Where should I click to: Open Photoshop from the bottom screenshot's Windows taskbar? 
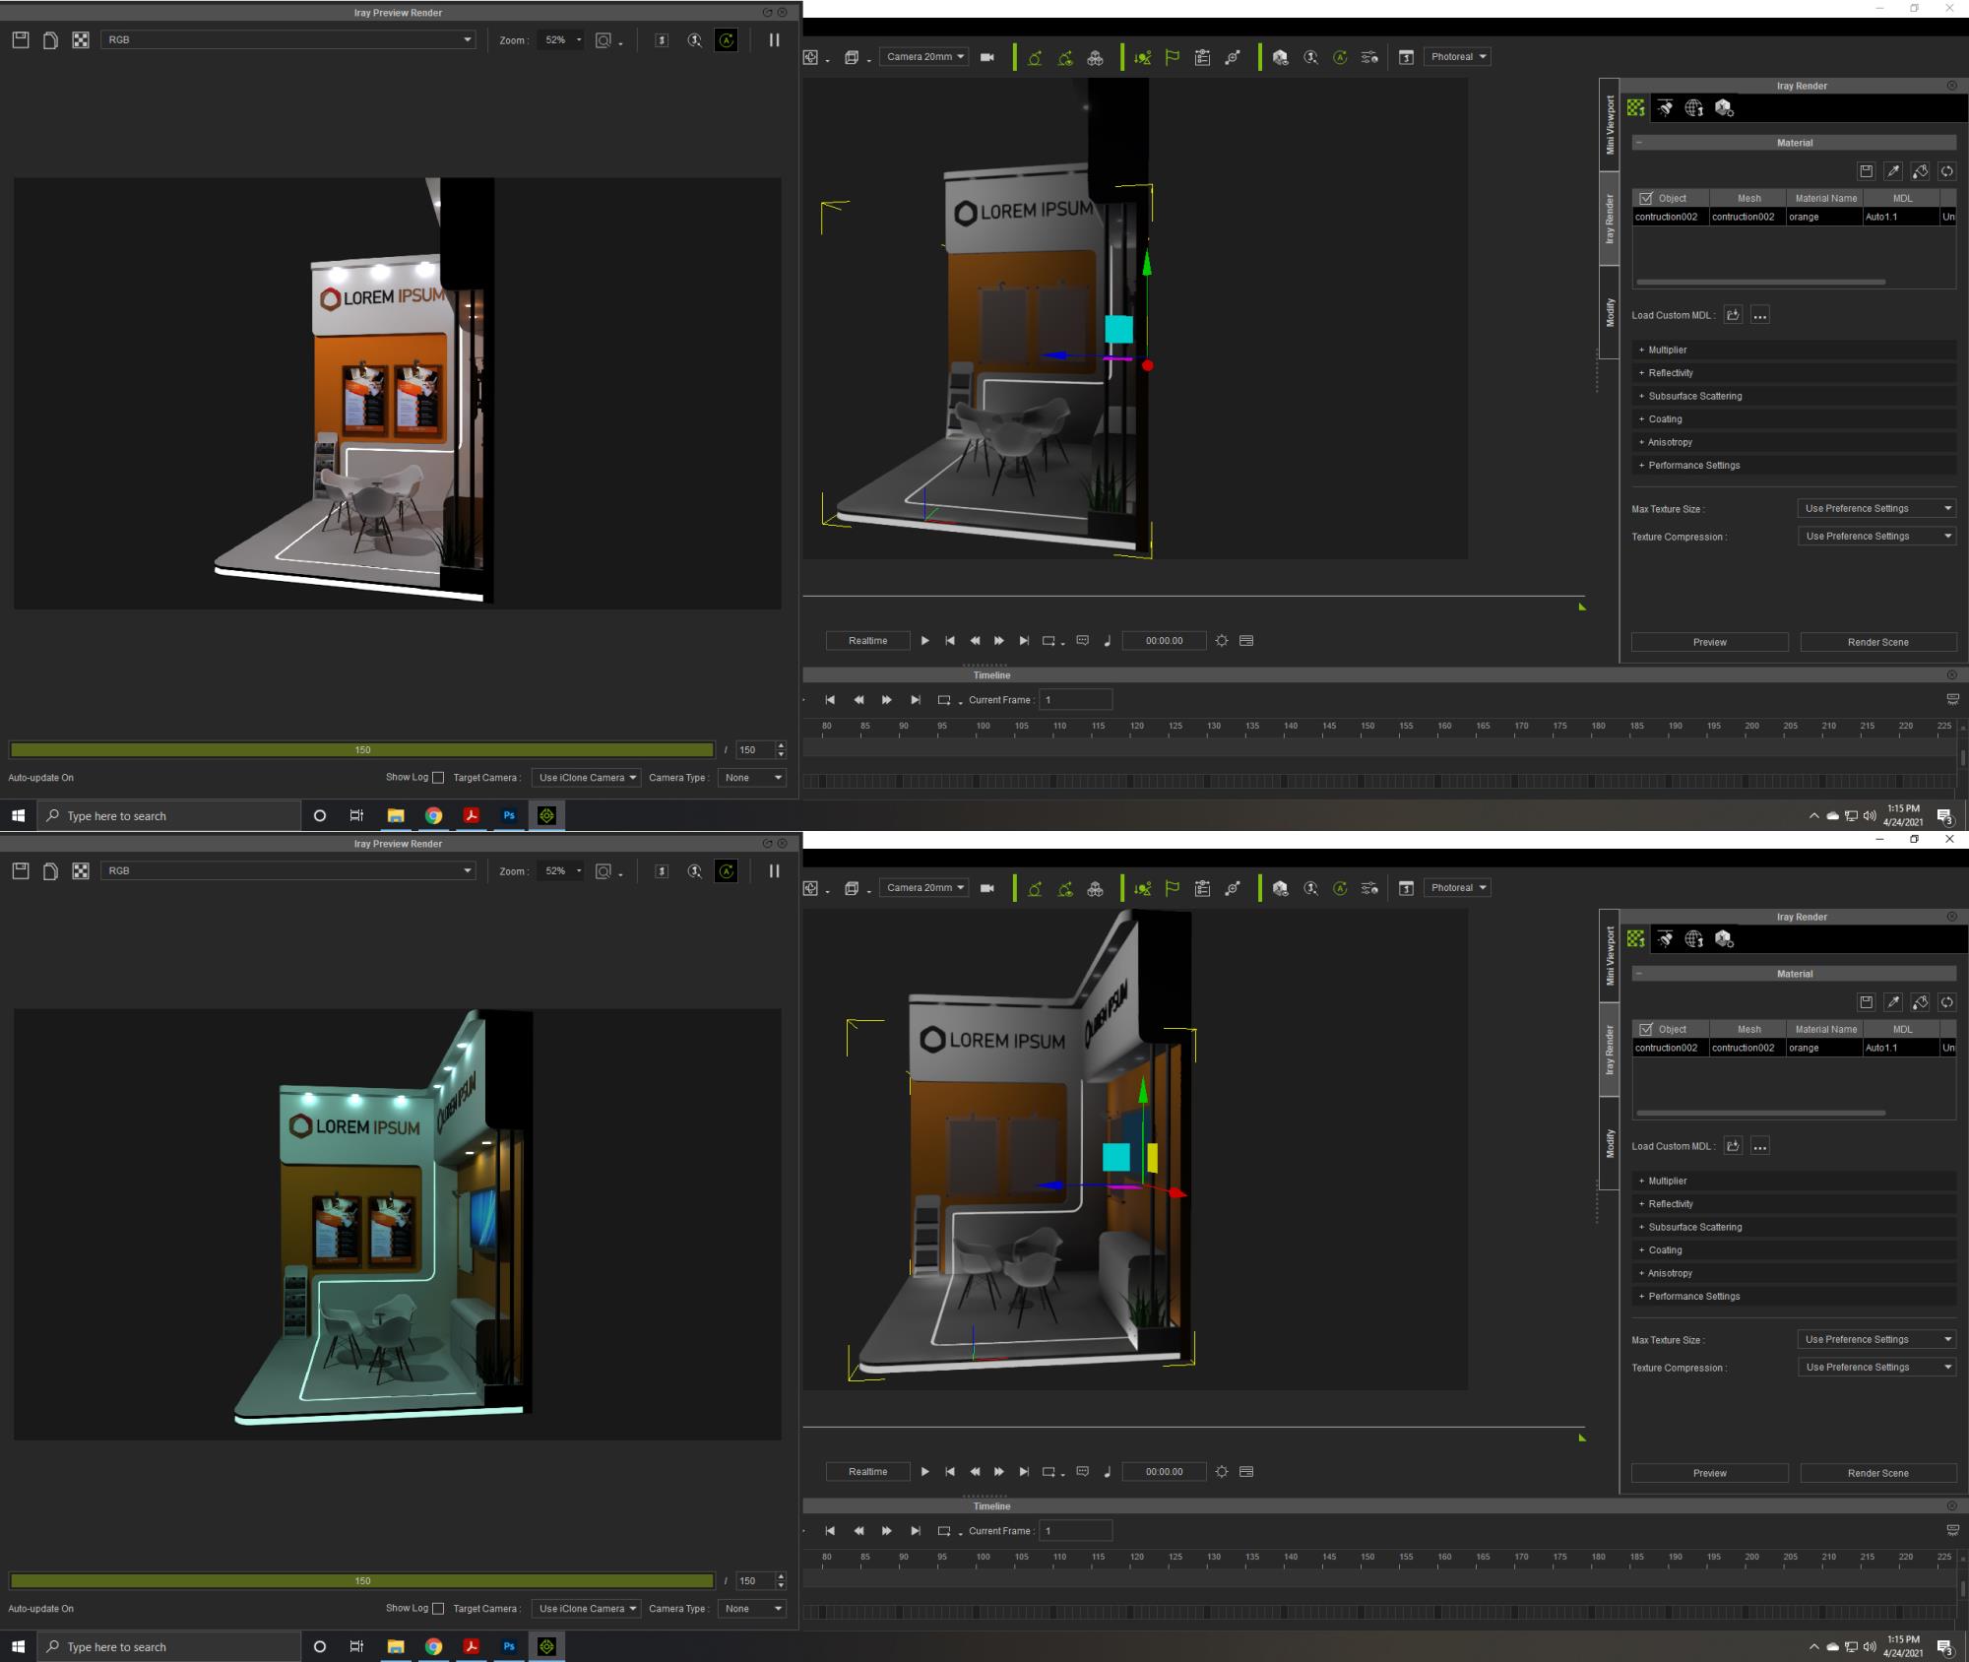coord(509,1647)
